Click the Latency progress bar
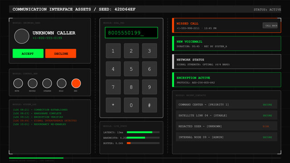290x163 pixels. (143, 132)
